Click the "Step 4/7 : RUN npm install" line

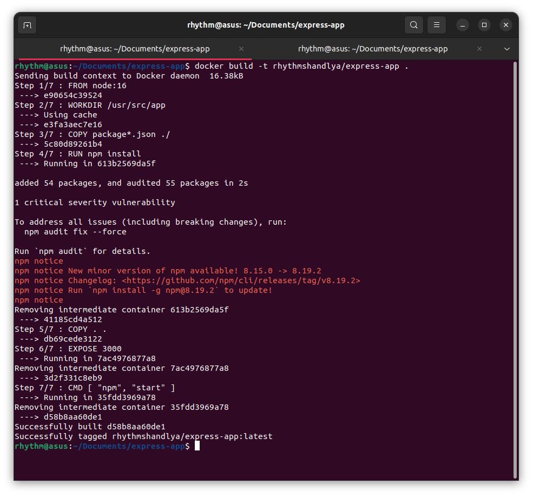pyautogui.click(x=77, y=154)
